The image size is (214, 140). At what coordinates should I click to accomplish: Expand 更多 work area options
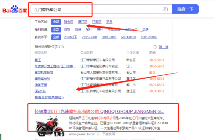pyautogui.click(x=109, y=22)
